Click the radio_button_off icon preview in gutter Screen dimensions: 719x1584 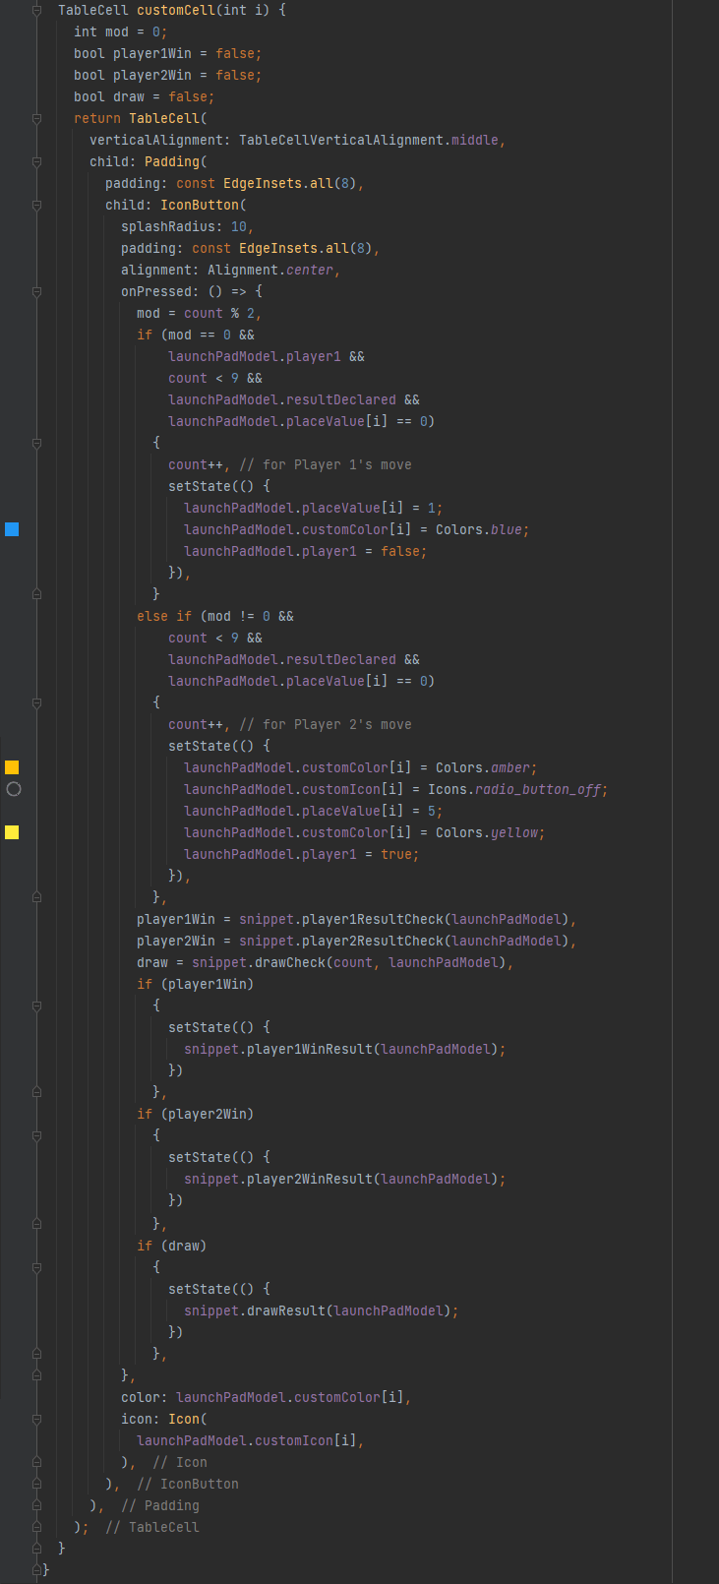click(x=13, y=789)
